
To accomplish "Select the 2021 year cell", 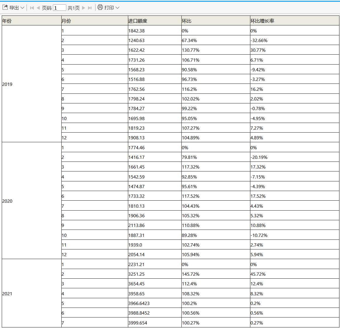I will [x=32, y=293].
